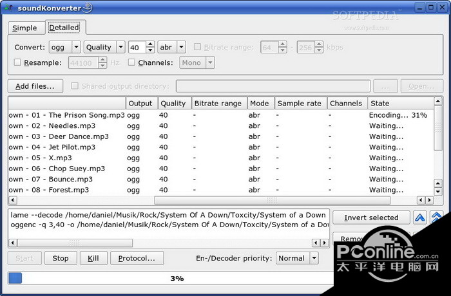Enable the Channels checkbox
Screen dimensions: 451x296
[x=131, y=62]
